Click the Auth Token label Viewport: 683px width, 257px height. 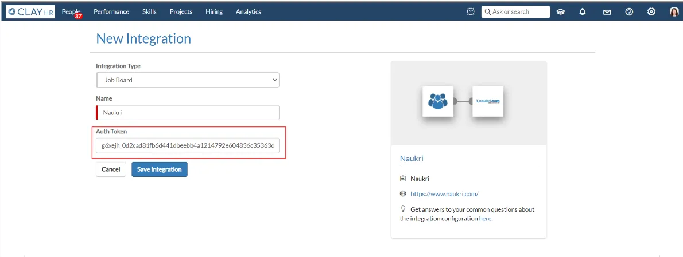click(x=111, y=131)
